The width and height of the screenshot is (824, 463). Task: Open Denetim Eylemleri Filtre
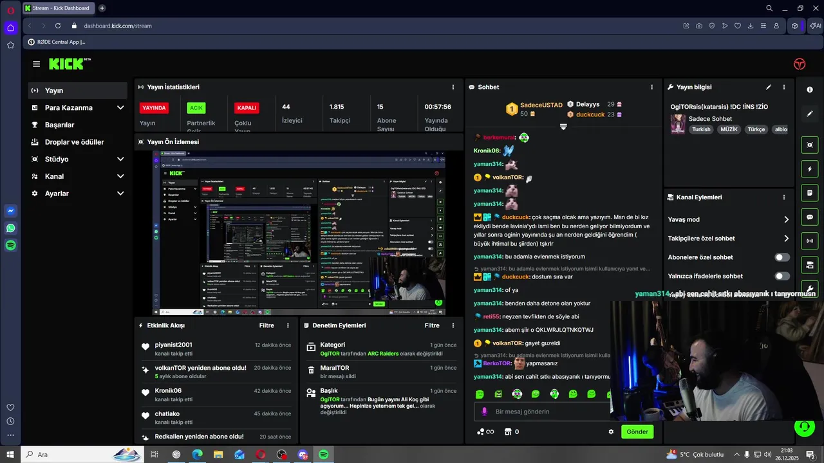(x=432, y=325)
